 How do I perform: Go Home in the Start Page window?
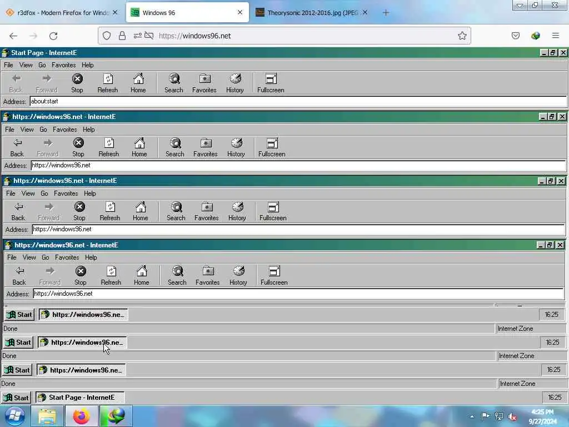coord(138,83)
